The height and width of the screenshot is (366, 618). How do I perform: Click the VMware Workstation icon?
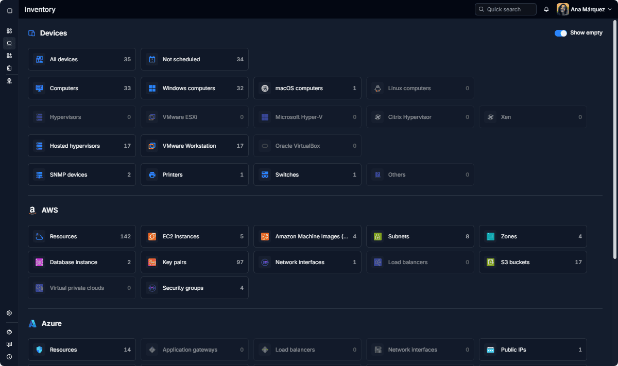(152, 146)
